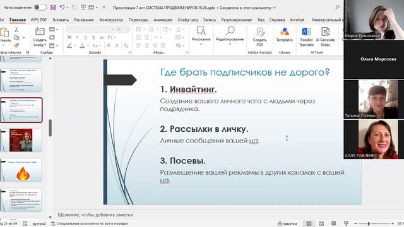Viewport: 404px width, 227px height.
Task: Toggle strikethrough formatting
Action: pos(102,38)
